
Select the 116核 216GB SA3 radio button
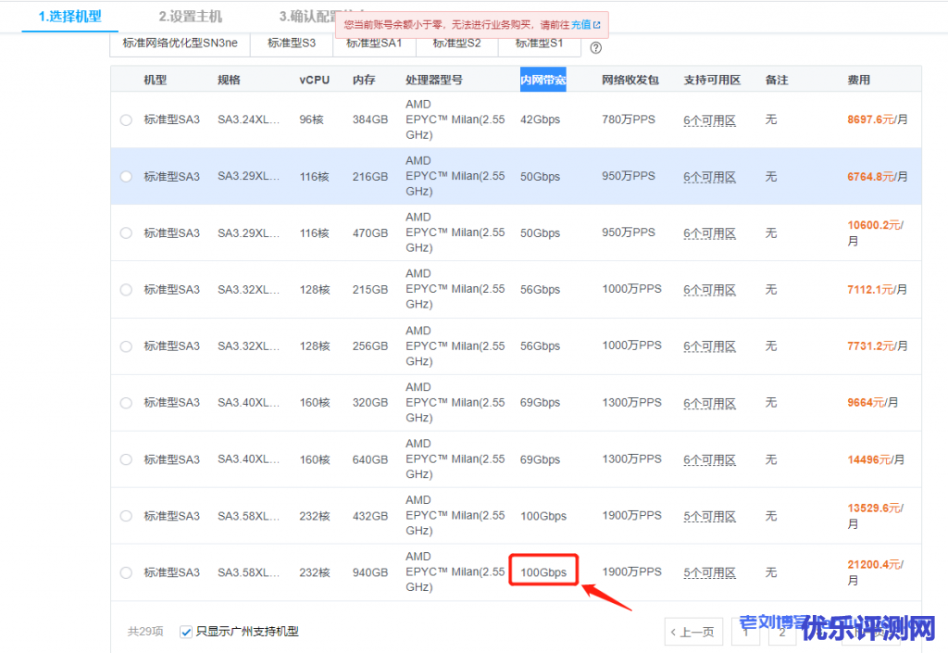pyautogui.click(x=126, y=176)
